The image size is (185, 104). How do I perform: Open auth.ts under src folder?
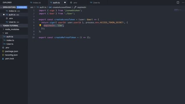(x=14, y=37)
